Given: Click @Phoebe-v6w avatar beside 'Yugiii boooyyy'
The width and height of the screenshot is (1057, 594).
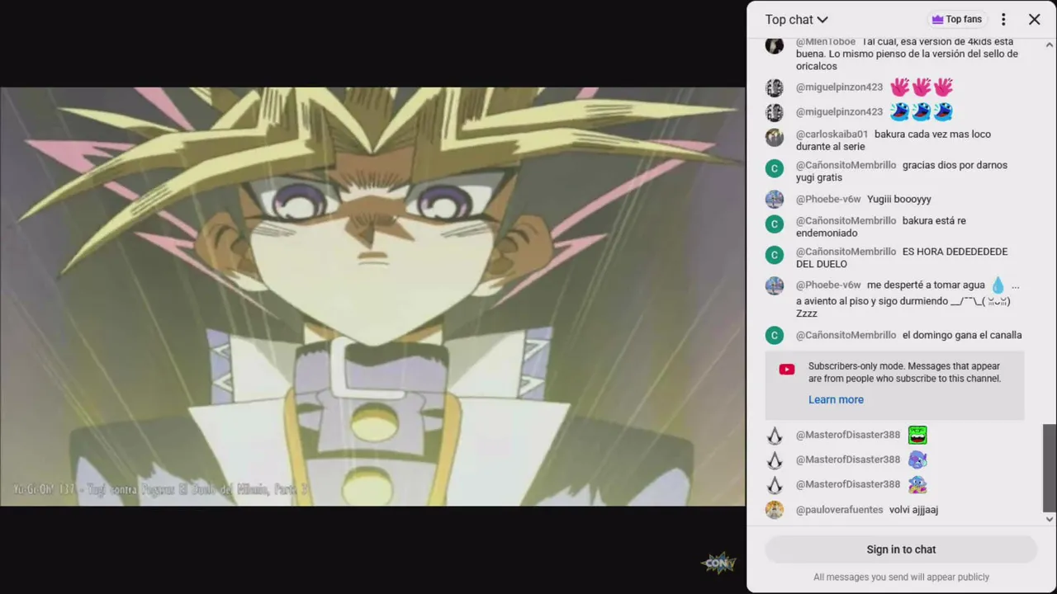Looking at the screenshot, I should point(775,199).
